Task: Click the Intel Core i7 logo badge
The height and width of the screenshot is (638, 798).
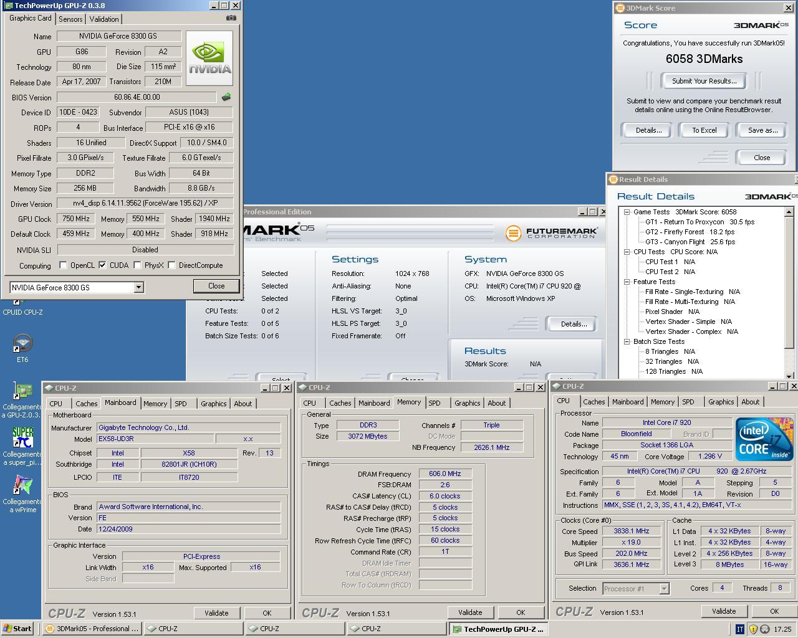Action: point(764,439)
